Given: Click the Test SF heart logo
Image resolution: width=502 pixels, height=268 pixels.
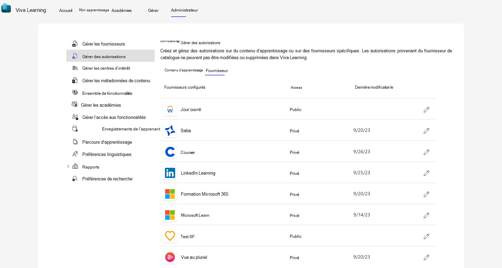Looking at the screenshot, I should 170,236.
